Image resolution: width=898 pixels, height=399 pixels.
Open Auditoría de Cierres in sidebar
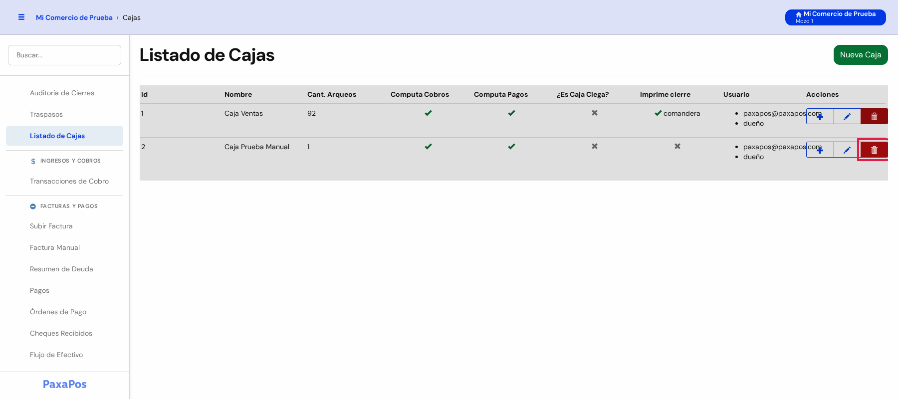point(64,93)
